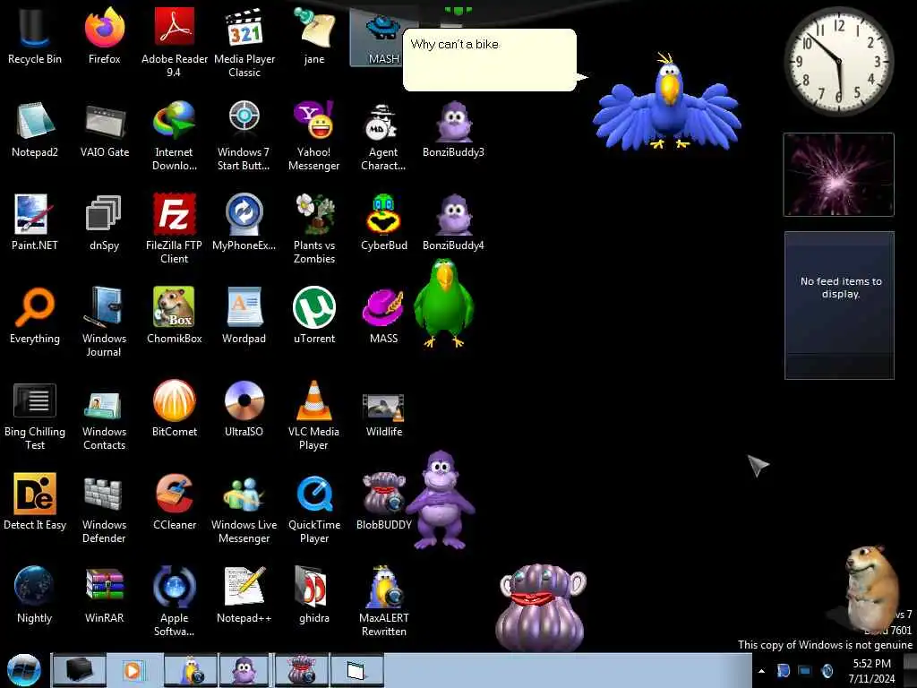
Task: Click the BonziBuddy3 desktop icon
Action: tap(453, 129)
